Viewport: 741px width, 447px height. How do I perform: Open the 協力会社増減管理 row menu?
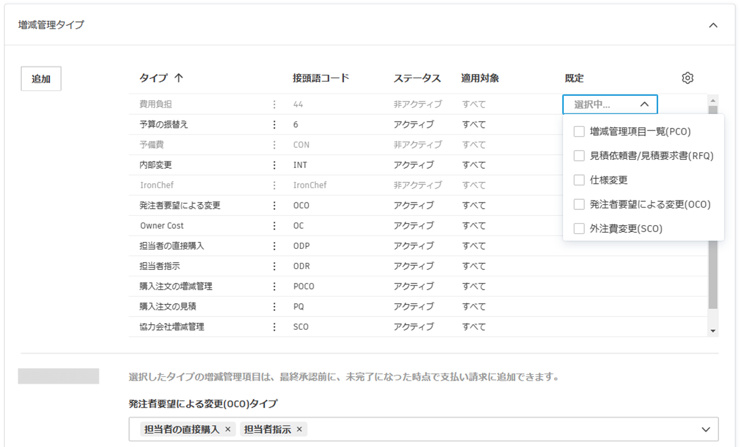pyautogui.click(x=274, y=326)
